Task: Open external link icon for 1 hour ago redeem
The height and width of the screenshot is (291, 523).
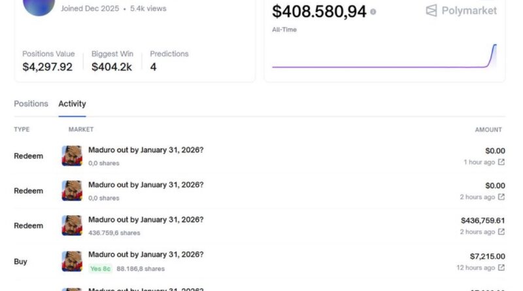Action: coord(501,162)
